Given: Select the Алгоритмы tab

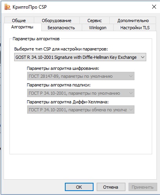Looking at the screenshot, I should (x=22, y=27).
